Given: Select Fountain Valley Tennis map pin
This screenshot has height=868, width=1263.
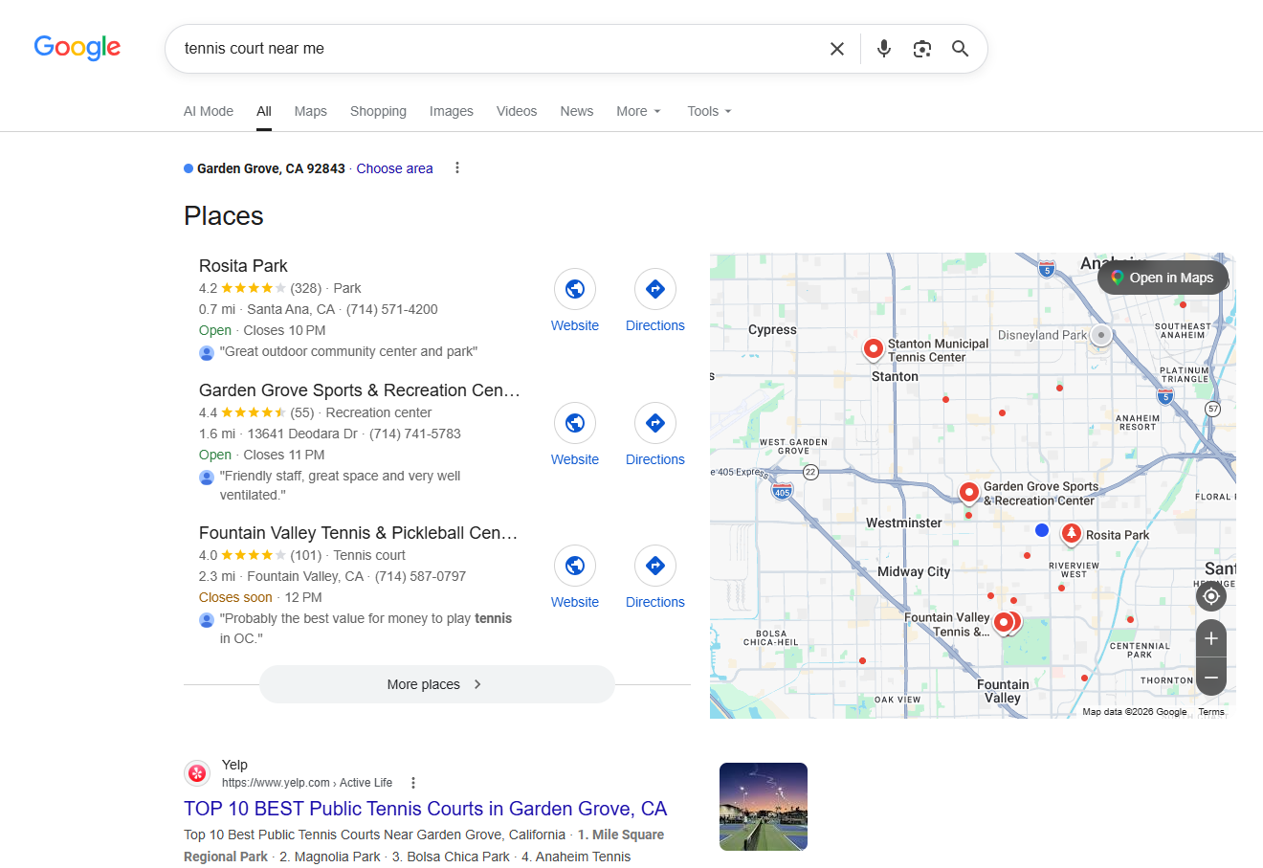Looking at the screenshot, I should pyautogui.click(x=1004, y=623).
